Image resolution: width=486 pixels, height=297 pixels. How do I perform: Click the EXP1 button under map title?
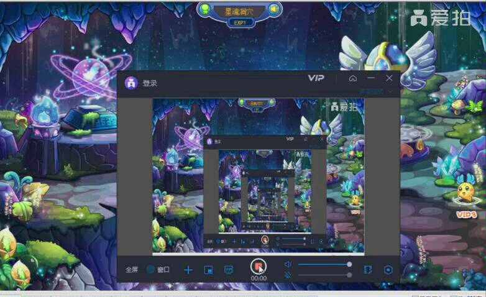pyautogui.click(x=241, y=22)
